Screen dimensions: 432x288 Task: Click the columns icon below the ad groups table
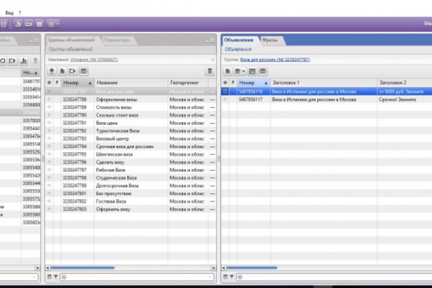[x=49, y=277]
